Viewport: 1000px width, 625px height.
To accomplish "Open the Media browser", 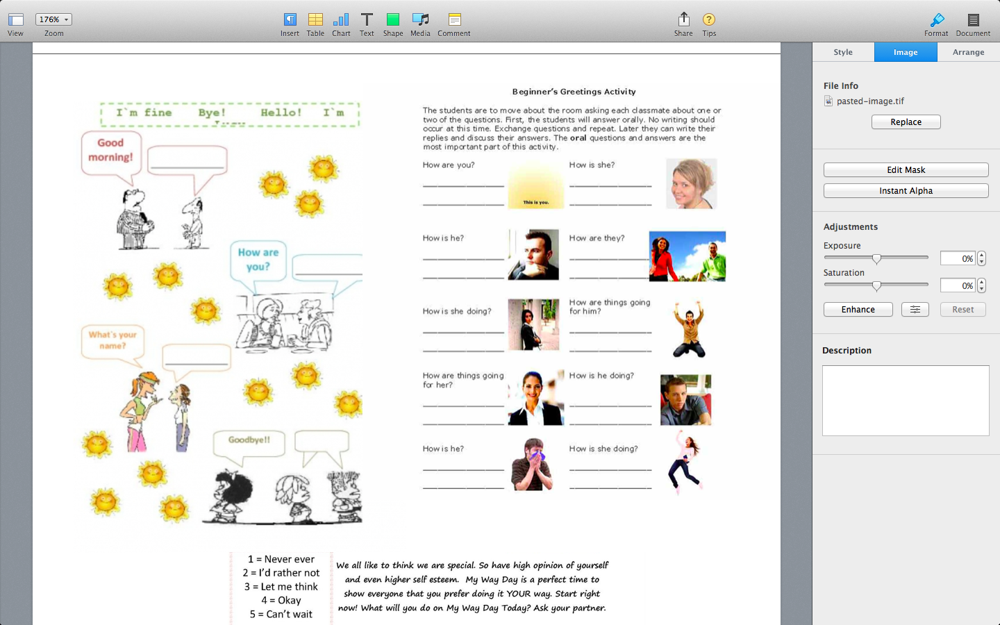I will pos(420,20).
